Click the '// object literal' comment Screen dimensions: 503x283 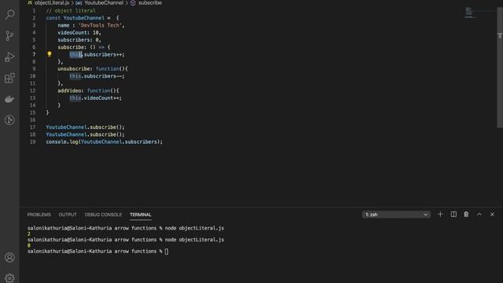[x=71, y=10]
